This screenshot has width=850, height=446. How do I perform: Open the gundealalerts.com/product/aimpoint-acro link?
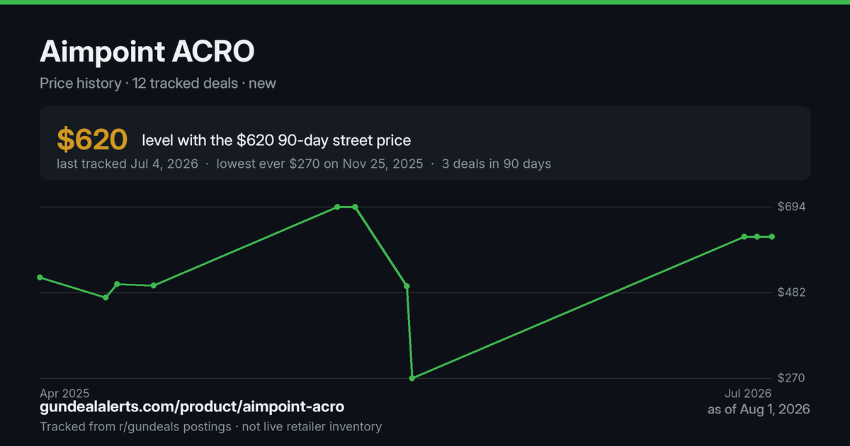tap(192, 407)
